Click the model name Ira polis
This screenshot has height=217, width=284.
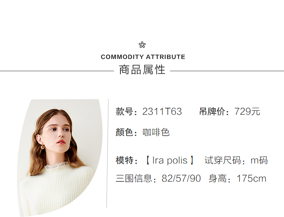click(x=170, y=160)
